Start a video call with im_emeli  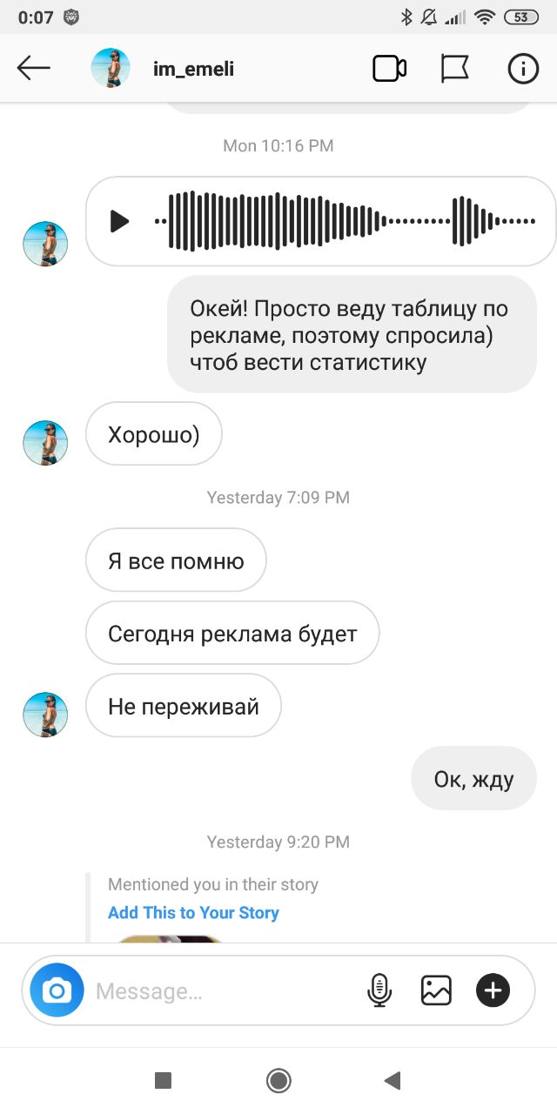pyautogui.click(x=389, y=68)
